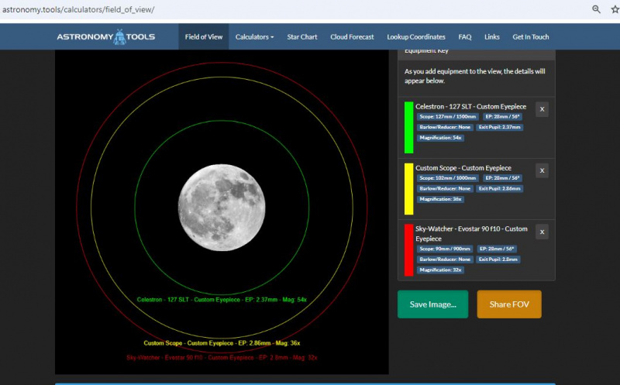Open the FAQ page
Screen dimensions: 620x385
click(465, 36)
